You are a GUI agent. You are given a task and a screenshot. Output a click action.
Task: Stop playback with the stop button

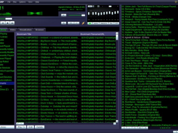point(7,23)
